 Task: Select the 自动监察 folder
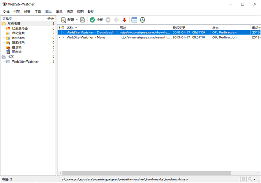click(x=18, y=33)
